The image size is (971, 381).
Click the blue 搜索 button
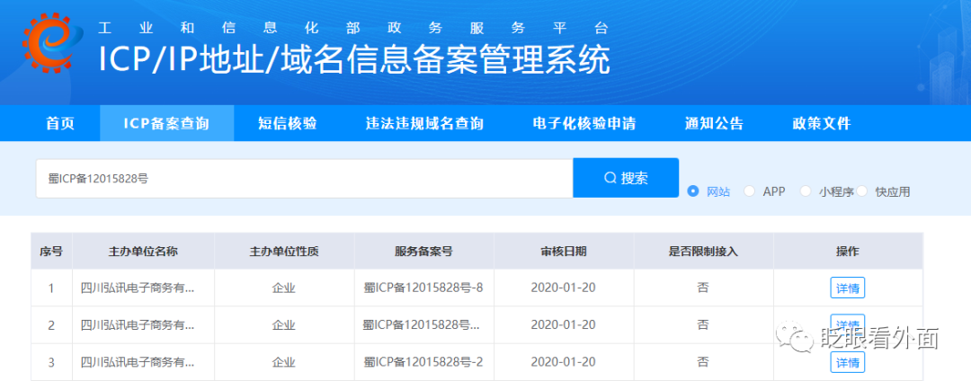click(x=626, y=178)
